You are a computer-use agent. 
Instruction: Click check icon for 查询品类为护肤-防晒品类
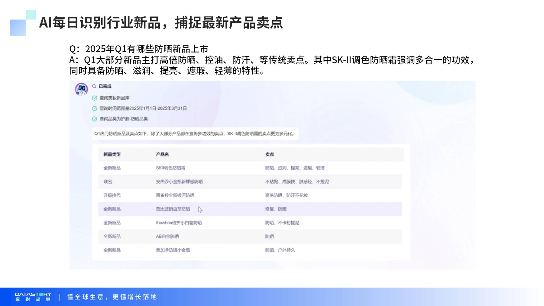[x=94, y=119]
